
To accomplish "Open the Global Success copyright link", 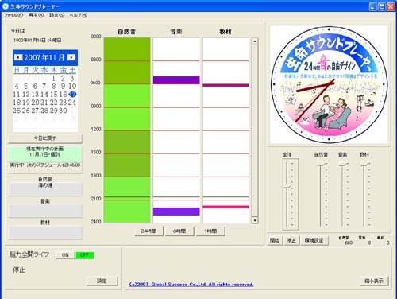I will click(x=191, y=284).
